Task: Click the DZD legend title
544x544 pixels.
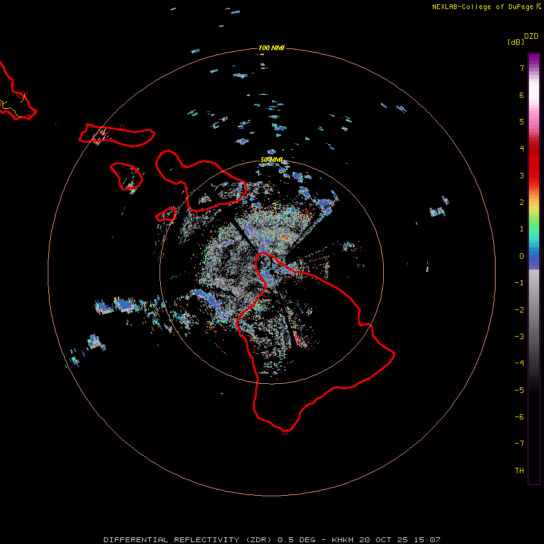Action: 531,36
